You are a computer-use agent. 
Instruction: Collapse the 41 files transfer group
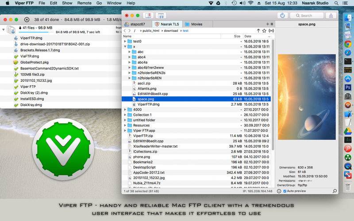coord(4,30)
